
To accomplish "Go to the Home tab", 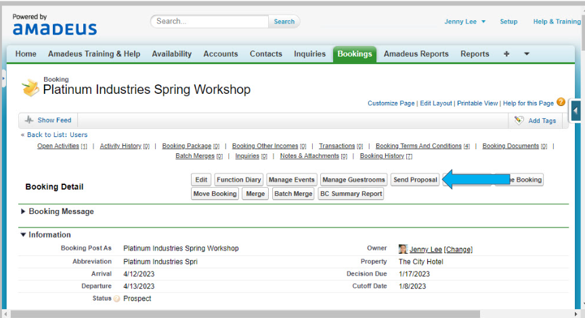I will (26, 54).
